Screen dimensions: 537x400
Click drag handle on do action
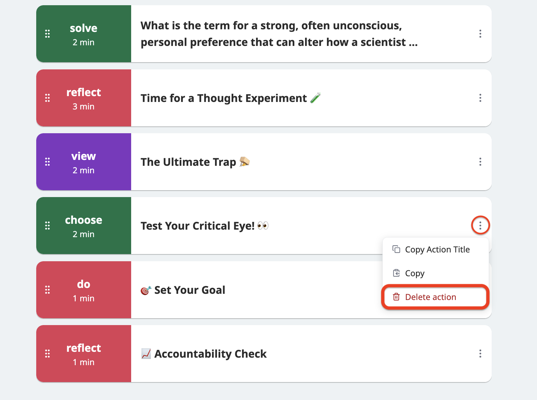point(48,290)
